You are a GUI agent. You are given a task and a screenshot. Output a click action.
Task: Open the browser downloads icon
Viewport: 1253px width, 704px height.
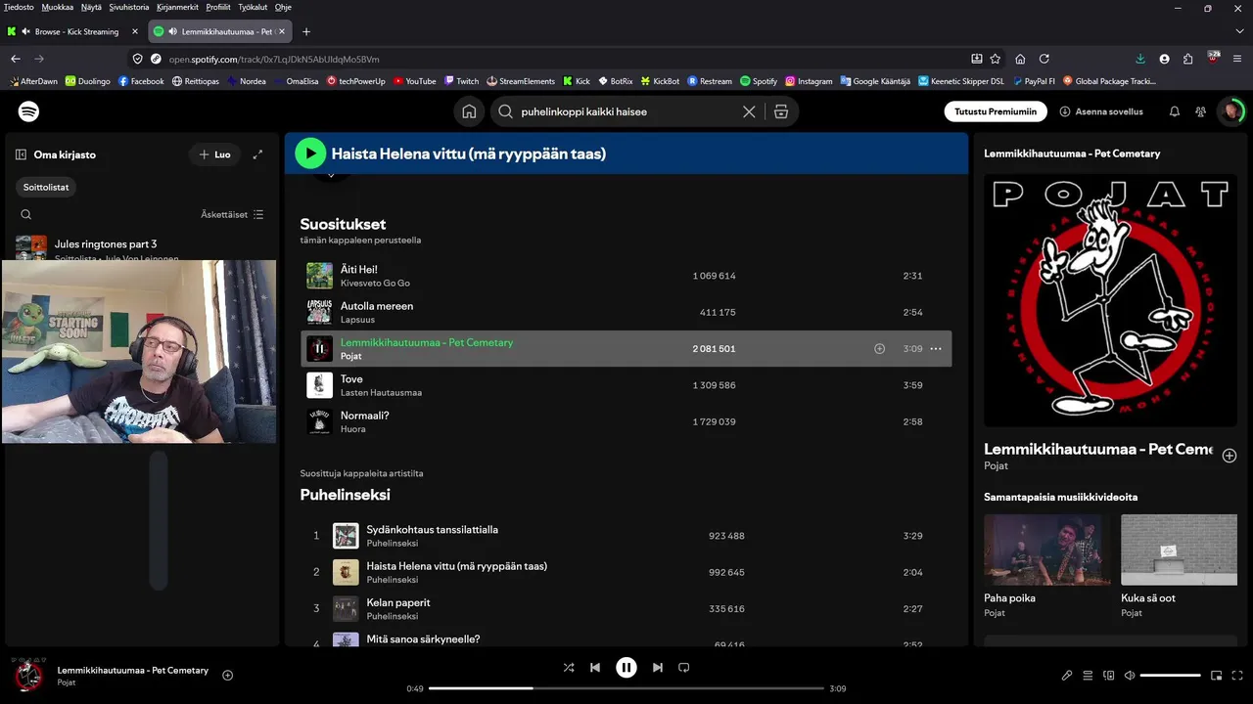click(1140, 59)
